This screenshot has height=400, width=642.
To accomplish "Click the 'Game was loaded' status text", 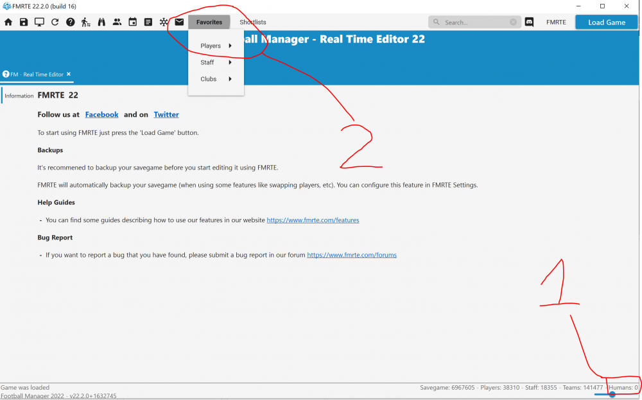I will point(25,387).
